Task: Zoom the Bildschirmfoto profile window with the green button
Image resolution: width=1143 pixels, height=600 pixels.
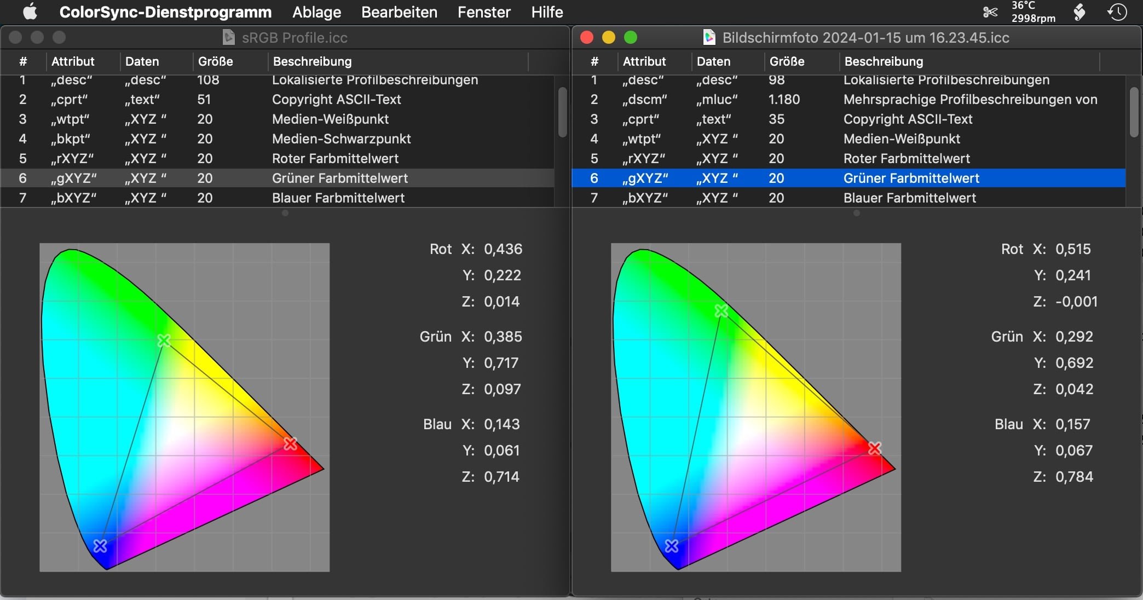Action: 631,37
